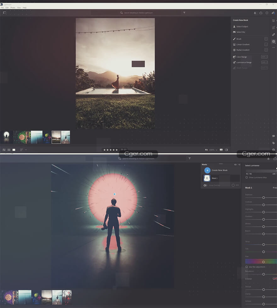Image resolution: width=277 pixels, height=308 pixels.
Task: Click the Exposure slider handle
Action: pyautogui.click(x=263, y=198)
